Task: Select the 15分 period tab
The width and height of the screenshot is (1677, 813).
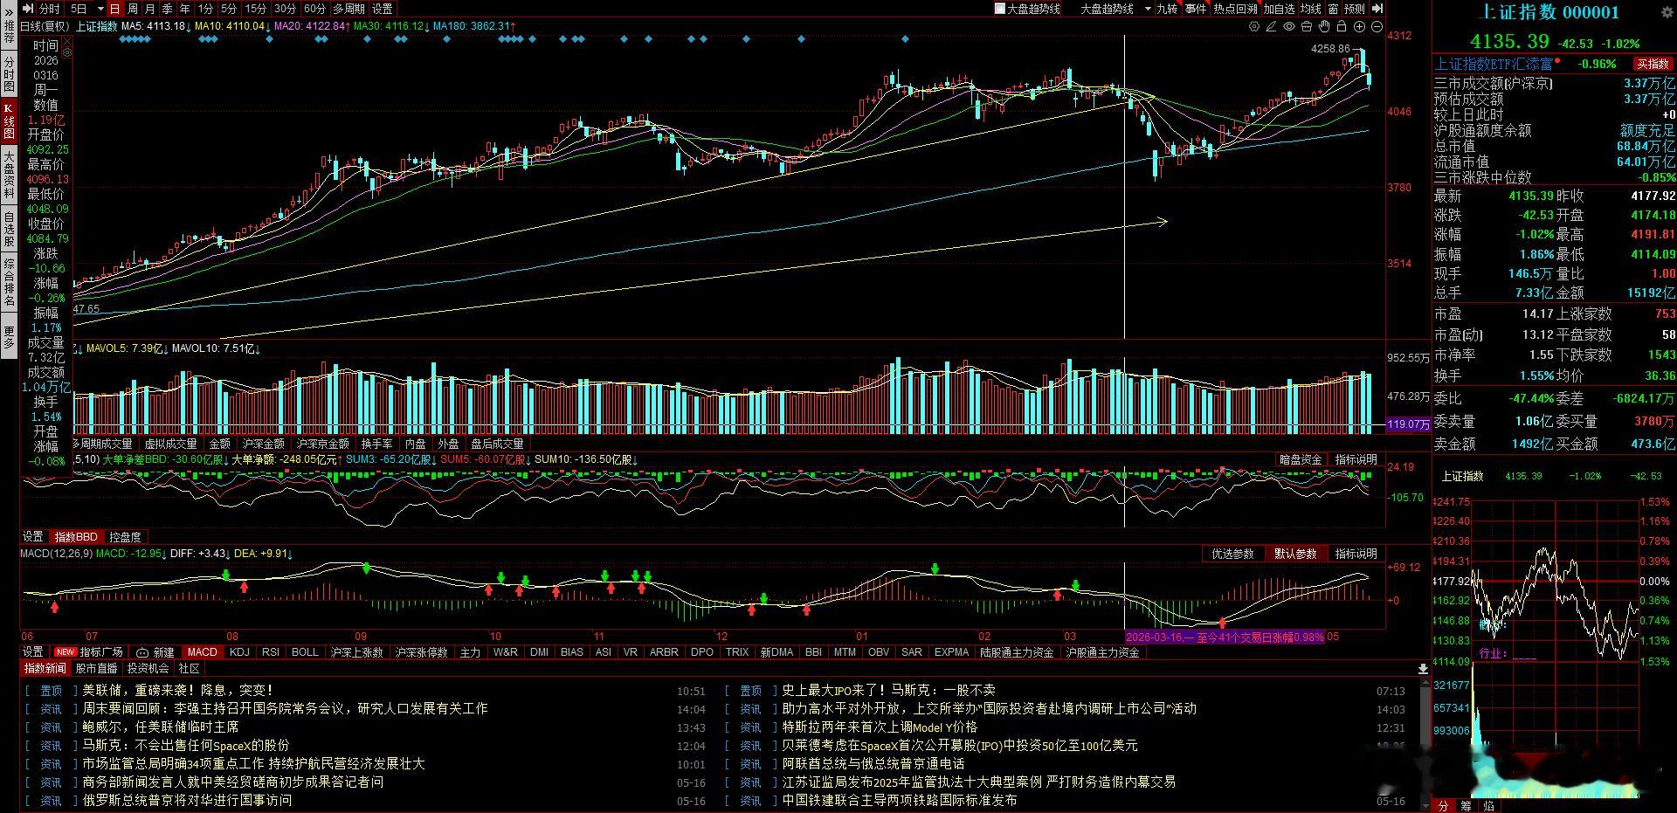Action: coord(255,9)
